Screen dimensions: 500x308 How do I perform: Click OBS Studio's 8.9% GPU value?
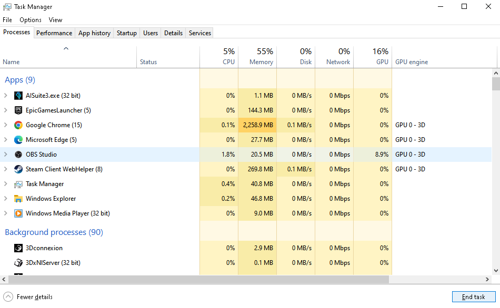click(x=382, y=155)
